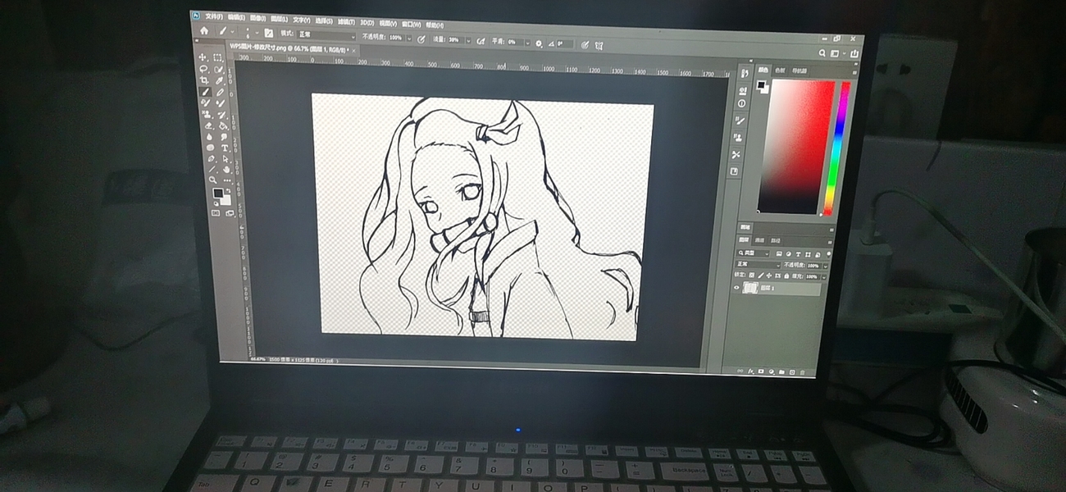This screenshot has width=1066, height=492.
Task: Open the search icon at top right
Action: 822,52
